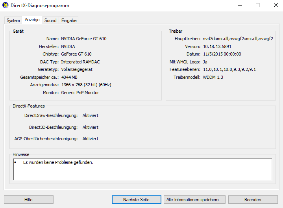The image size is (283, 208).
Task: Click the Direct3D-Beschleunigung Aktiviert status
Action: 90,127
